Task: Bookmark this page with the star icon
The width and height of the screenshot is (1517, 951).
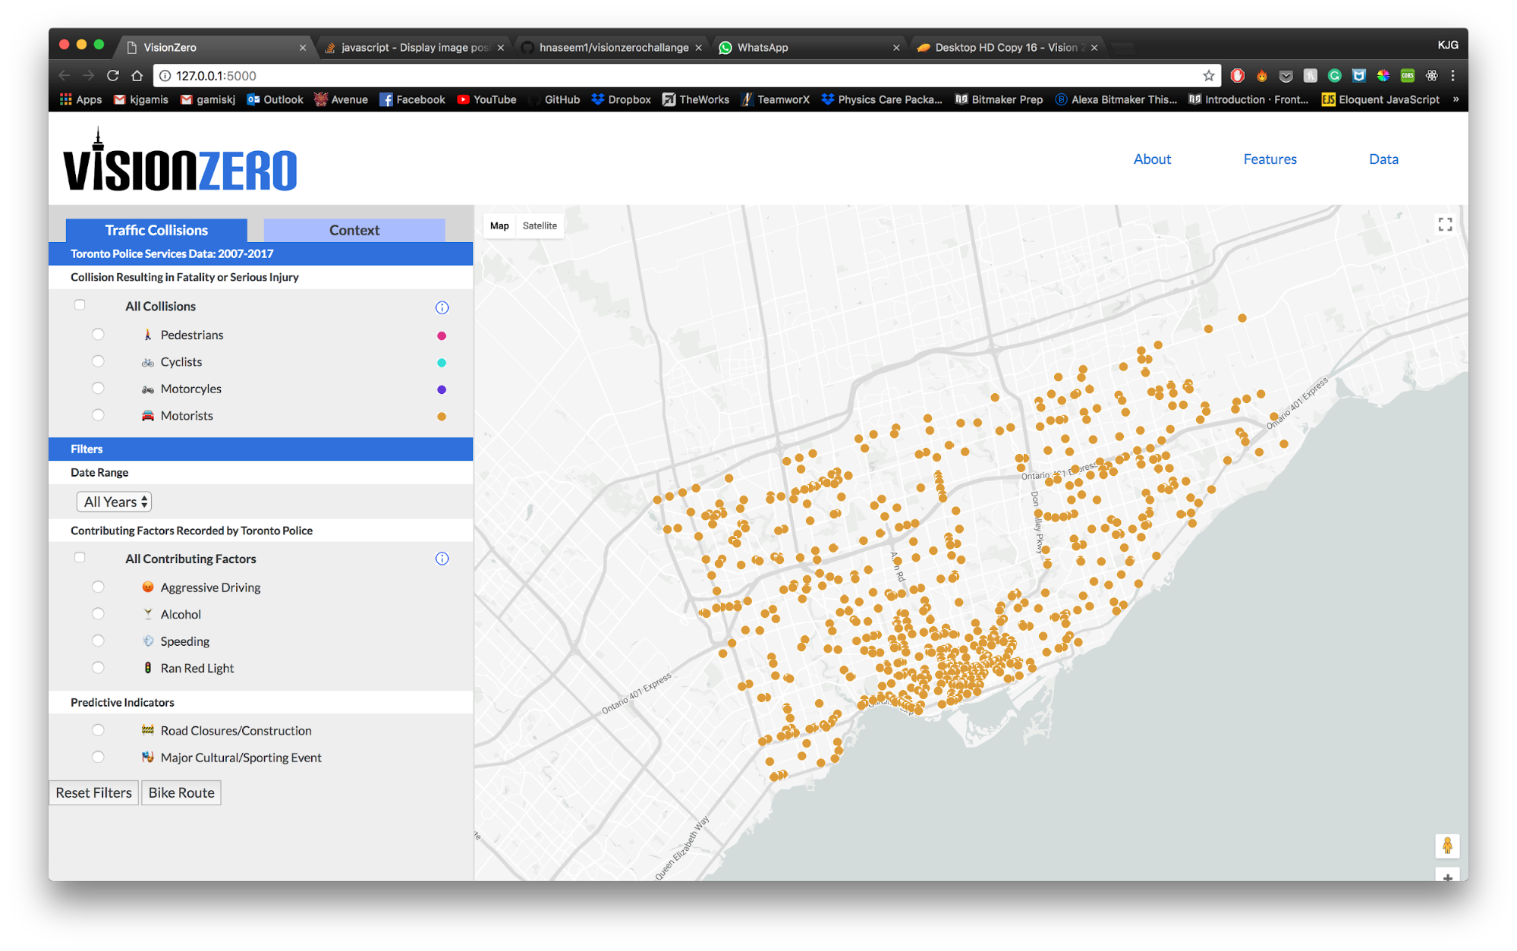Action: pos(1208,75)
